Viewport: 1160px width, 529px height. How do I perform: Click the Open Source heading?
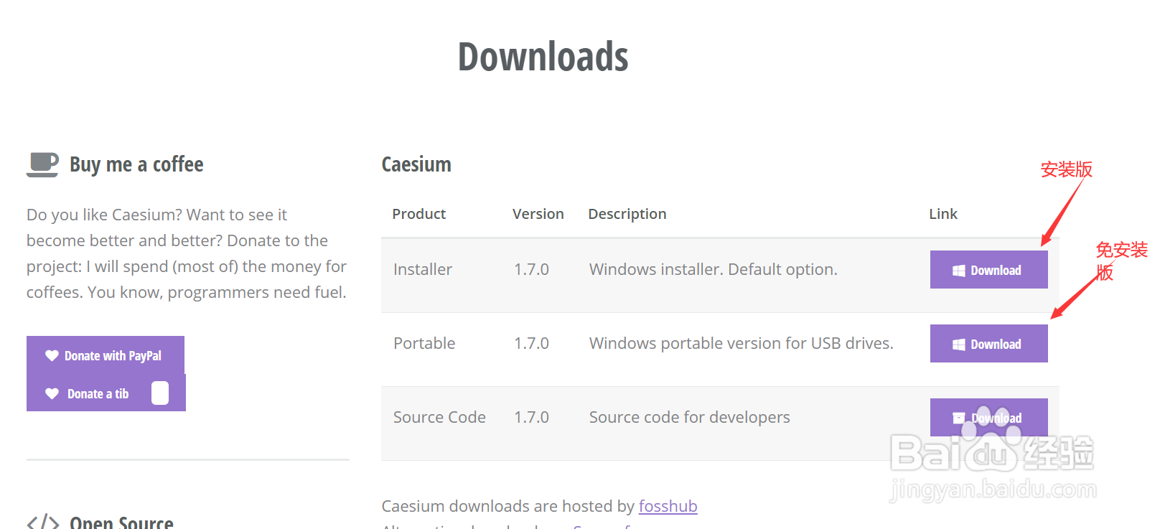(x=121, y=523)
